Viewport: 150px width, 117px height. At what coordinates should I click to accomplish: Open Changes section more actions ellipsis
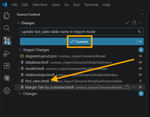click(141, 23)
